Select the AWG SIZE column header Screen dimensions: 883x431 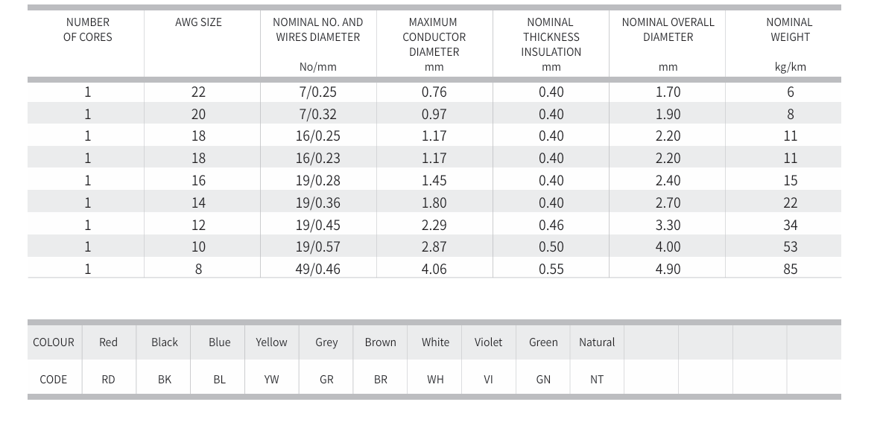(x=198, y=22)
